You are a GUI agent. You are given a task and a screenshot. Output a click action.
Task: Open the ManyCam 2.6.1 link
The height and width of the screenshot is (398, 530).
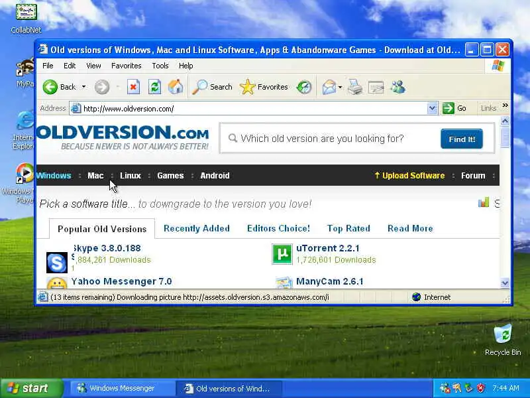pyautogui.click(x=329, y=281)
